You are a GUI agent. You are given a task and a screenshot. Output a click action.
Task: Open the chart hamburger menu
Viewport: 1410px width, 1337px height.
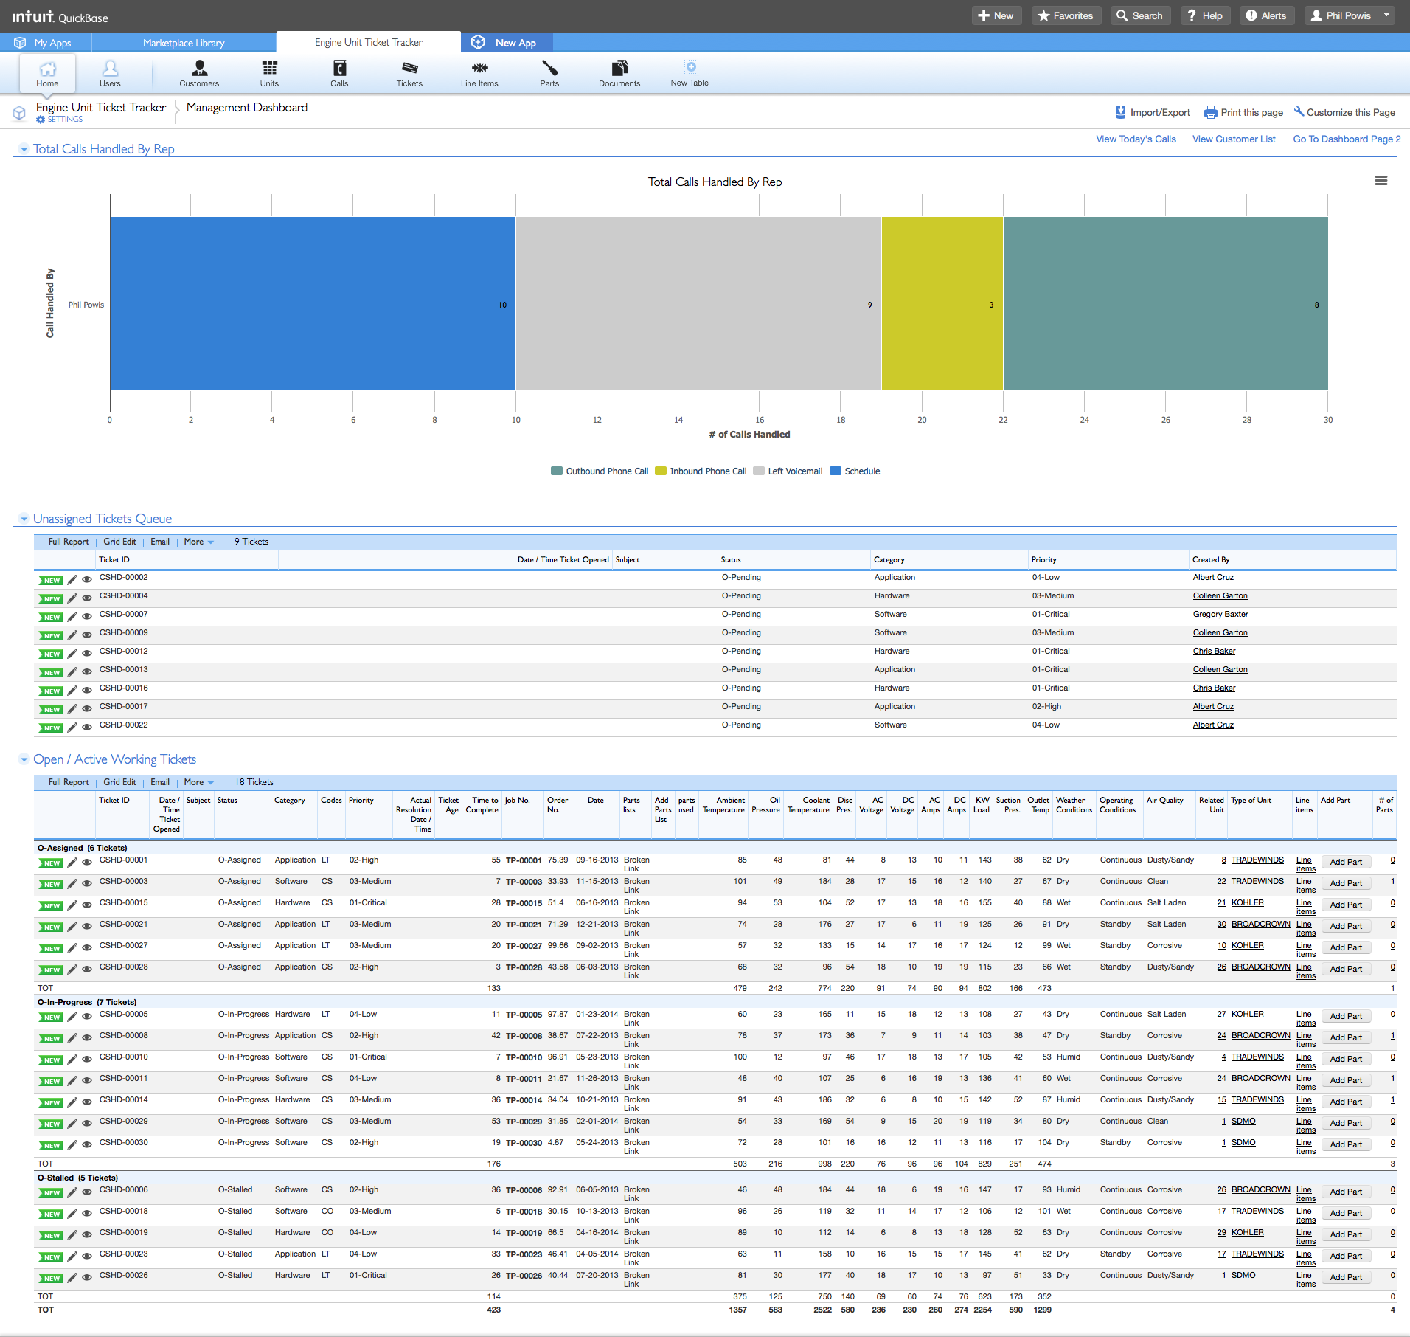pyautogui.click(x=1381, y=181)
